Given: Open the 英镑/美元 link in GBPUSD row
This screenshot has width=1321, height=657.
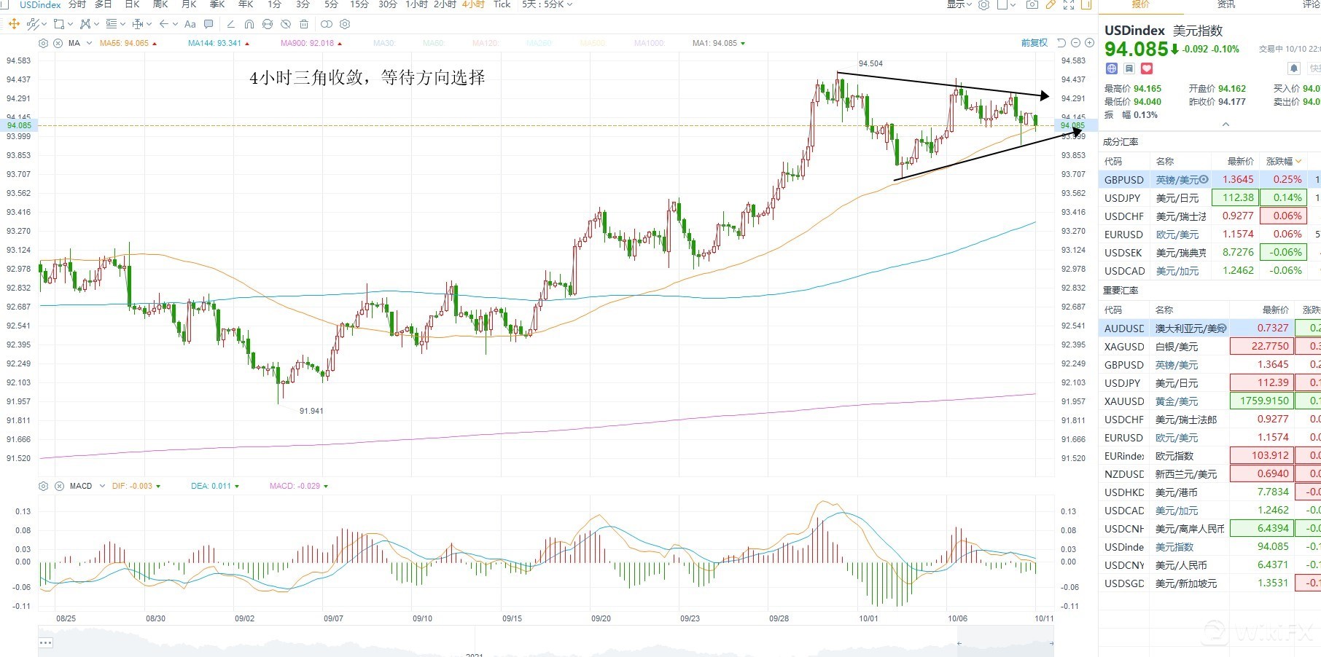Looking at the screenshot, I should [1177, 180].
